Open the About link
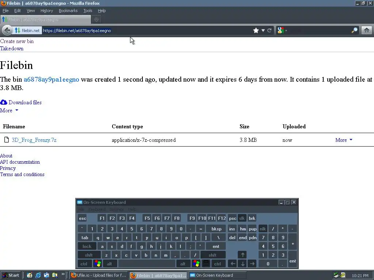Viewport: 374px width, 280px height. coord(6,156)
